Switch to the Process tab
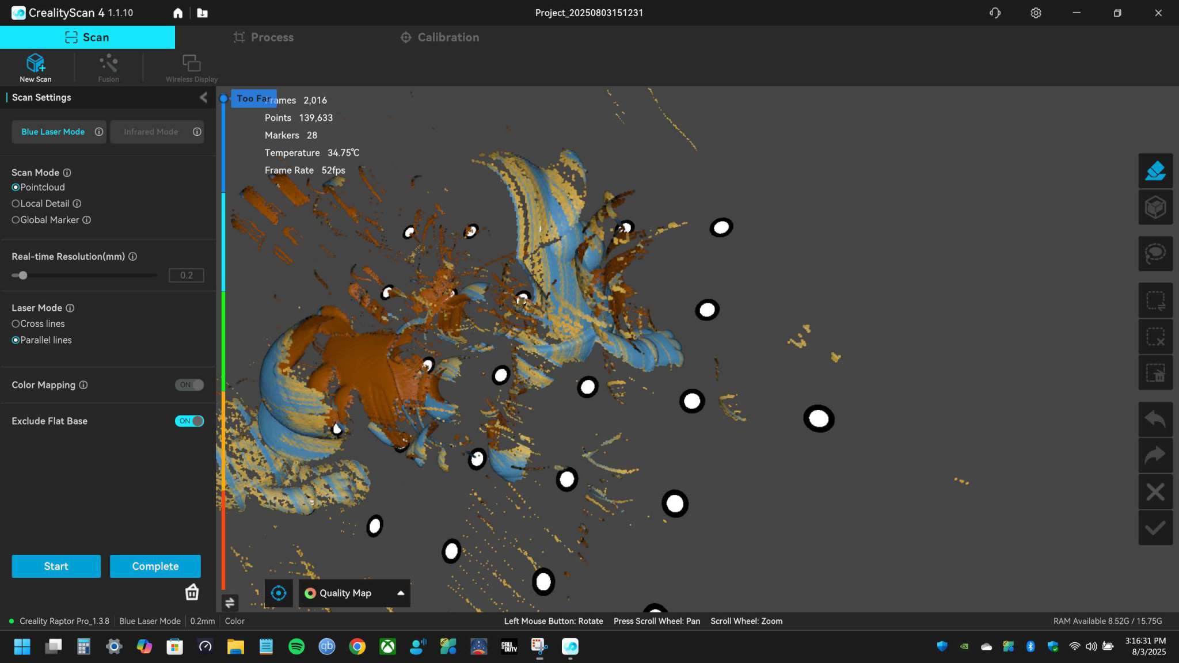This screenshot has height=663, width=1179. [x=263, y=37]
